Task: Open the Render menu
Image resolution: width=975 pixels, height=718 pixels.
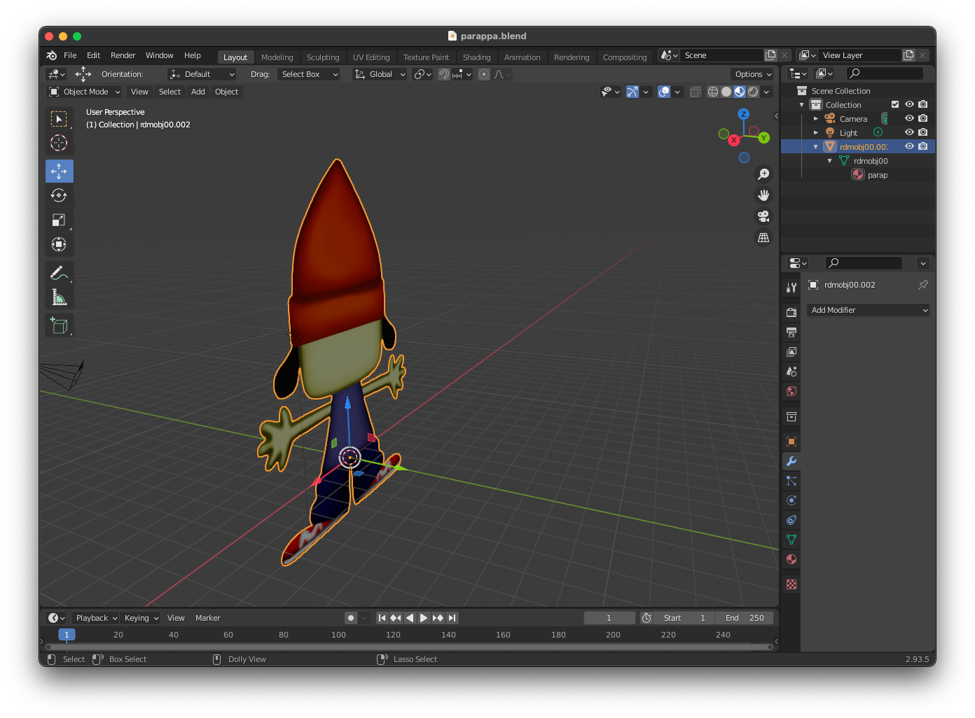Action: coord(123,55)
